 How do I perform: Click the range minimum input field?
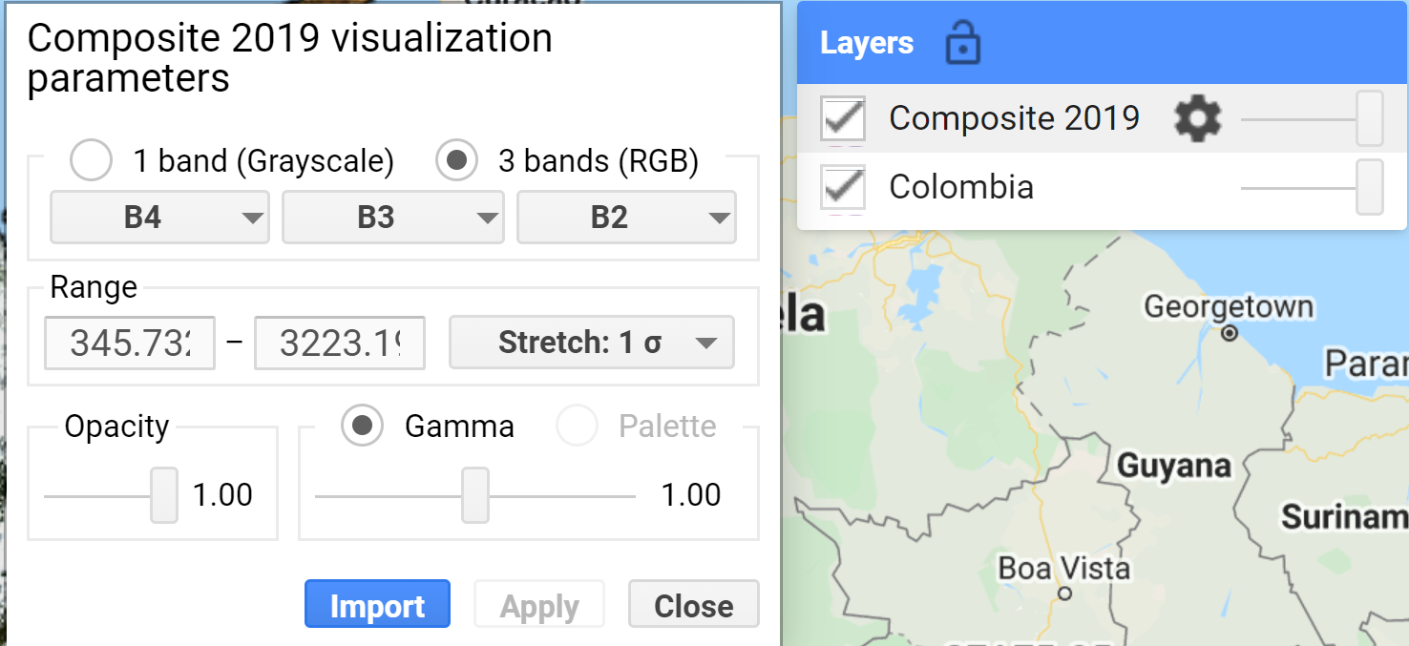(130, 343)
